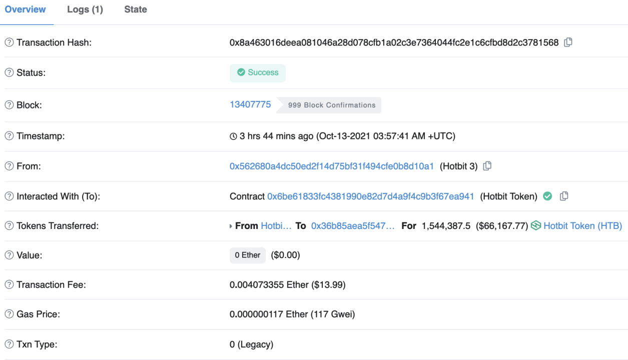This screenshot has width=628, height=360.
Task: Select the Overview tab
Action: (x=26, y=9)
